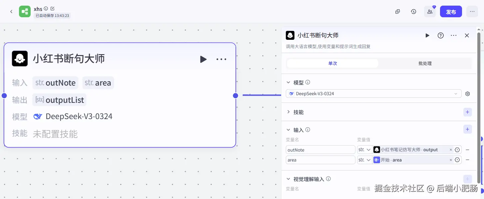Open help question icon in panel
Image resolution: width=484 pixels, height=199 pixels.
pyautogui.click(x=441, y=35)
